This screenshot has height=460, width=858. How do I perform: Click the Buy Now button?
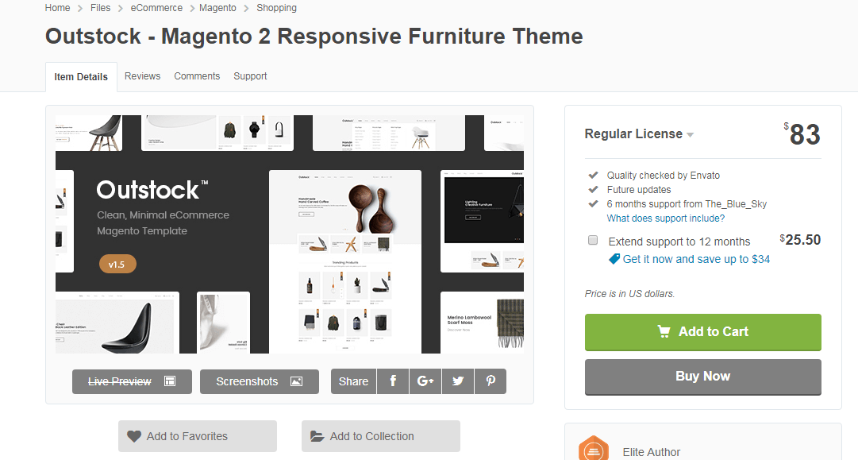pyautogui.click(x=702, y=377)
